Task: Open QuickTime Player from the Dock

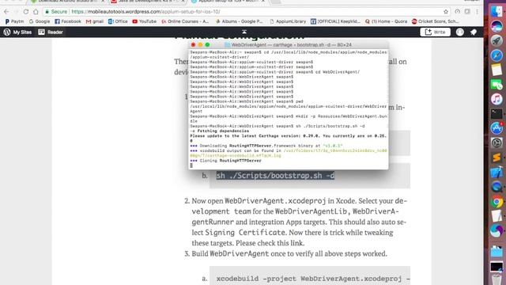Action: click(497, 187)
